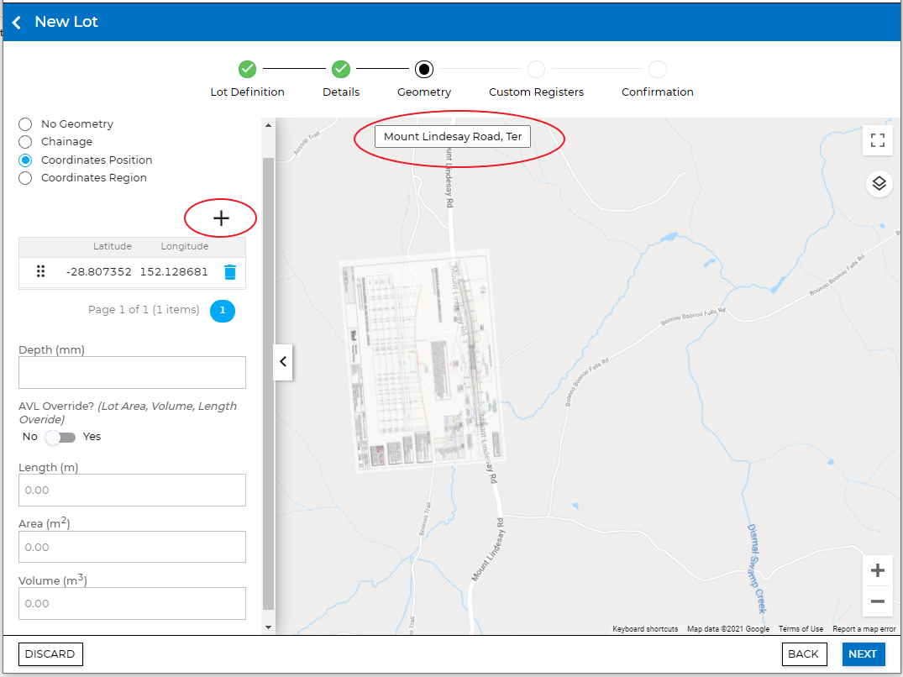Screen dimensions: 903x677
Task: Click BACK at the bottom bar
Action: [x=804, y=653]
